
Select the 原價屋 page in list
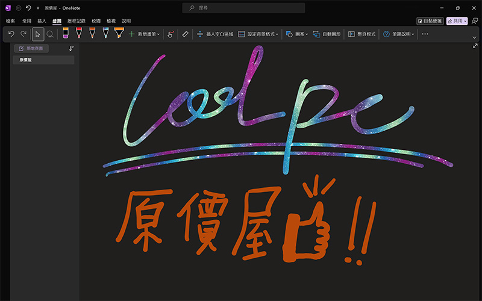tap(43, 60)
